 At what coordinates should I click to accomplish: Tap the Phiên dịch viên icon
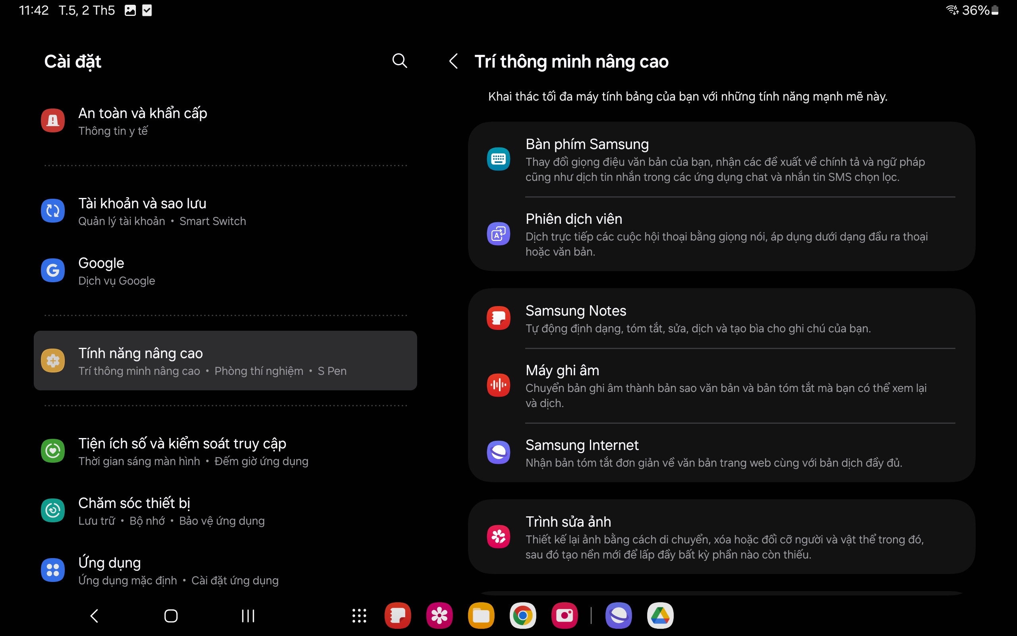[x=499, y=234]
